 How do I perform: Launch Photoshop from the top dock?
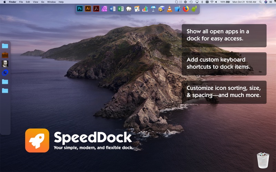80,9
